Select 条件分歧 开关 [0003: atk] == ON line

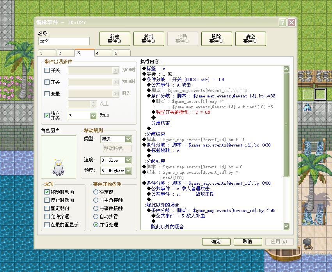tap(183, 79)
